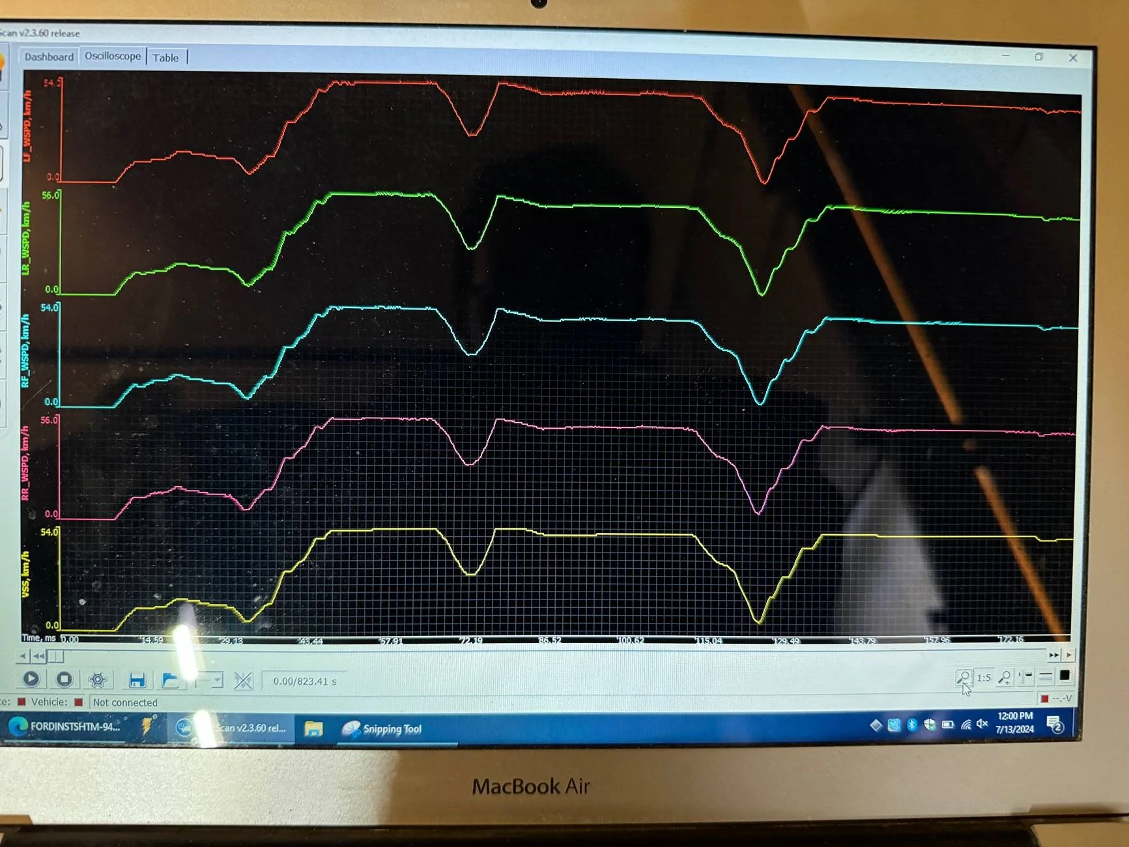Click the light blue tray icon beside Bluetooth
1129x847 pixels.
[894, 725]
